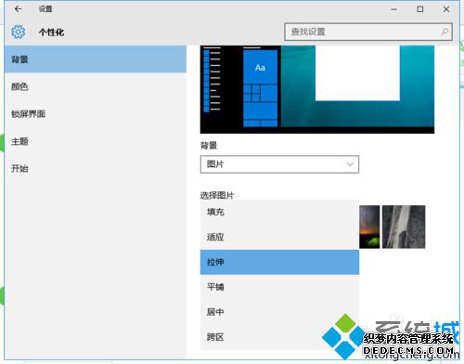Viewport: 464px width, 364px height.
Task: Select 背景 in the sidebar
Action: click(96, 59)
